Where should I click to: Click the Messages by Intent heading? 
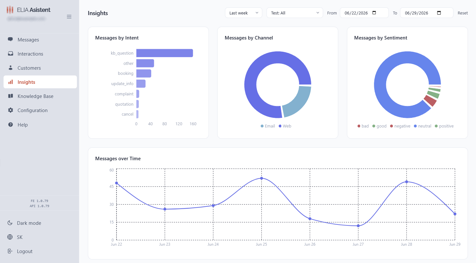coord(117,38)
